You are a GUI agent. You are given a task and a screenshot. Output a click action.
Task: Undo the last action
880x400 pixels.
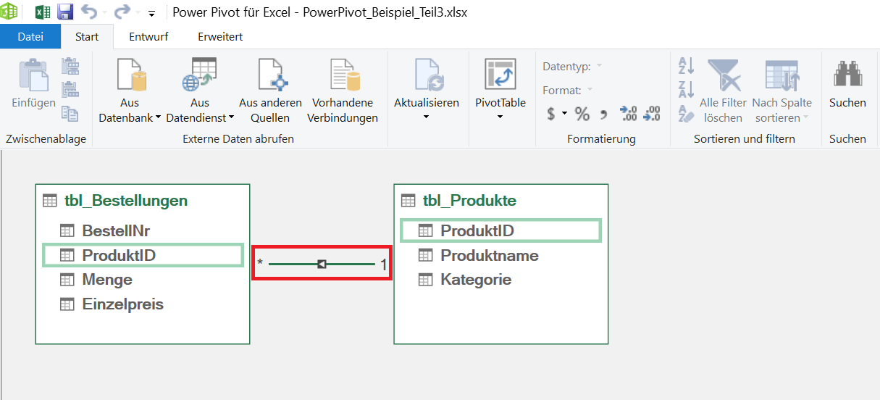[88, 12]
